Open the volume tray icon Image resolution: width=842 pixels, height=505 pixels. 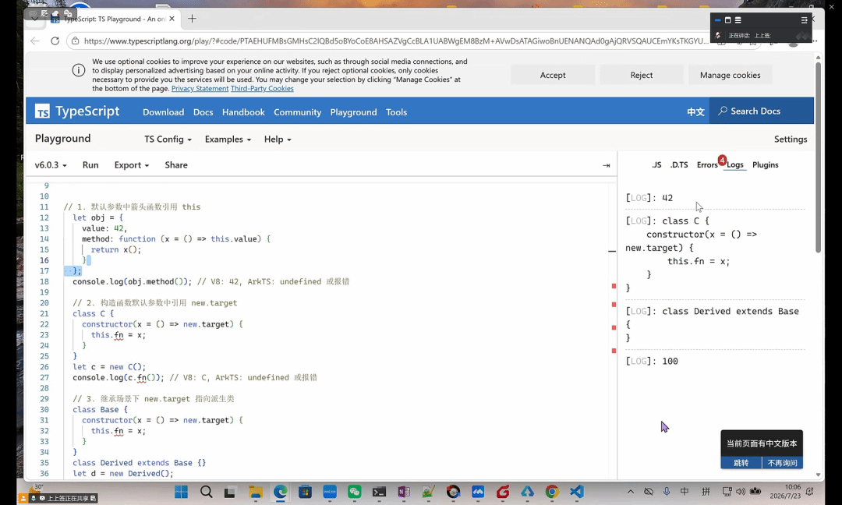pos(741,492)
